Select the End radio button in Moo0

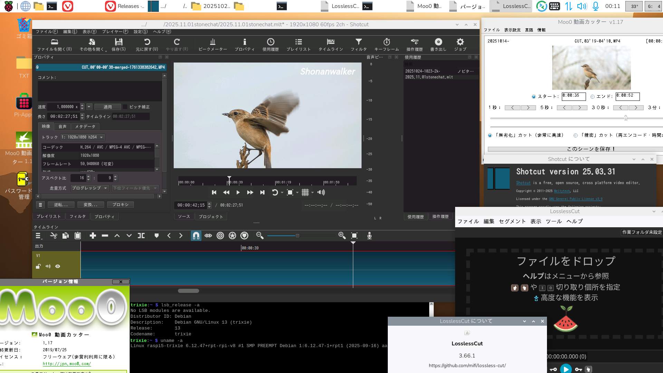tap(593, 97)
